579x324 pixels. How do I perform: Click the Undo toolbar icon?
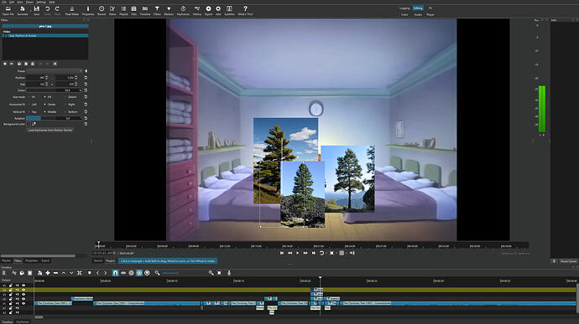[x=47, y=10]
